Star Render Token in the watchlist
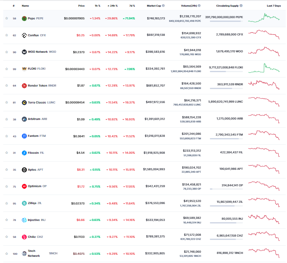The height and width of the screenshot is (263, 287). (7, 85)
